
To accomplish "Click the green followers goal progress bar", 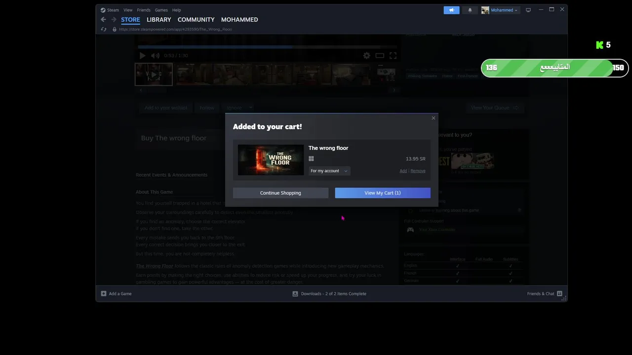I will click(554, 68).
